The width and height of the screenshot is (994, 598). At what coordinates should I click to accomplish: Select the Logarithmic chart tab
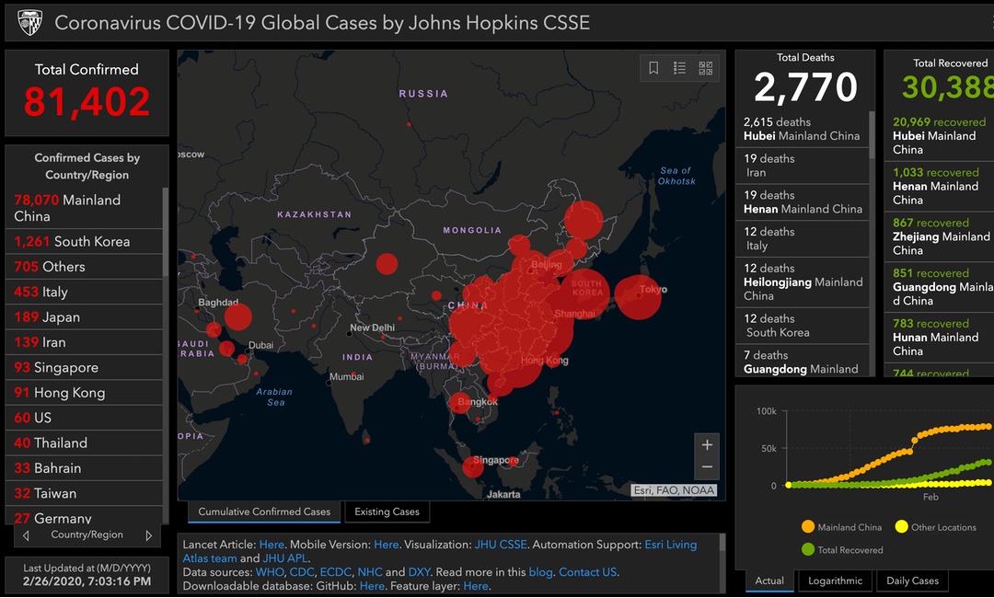[x=835, y=581]
